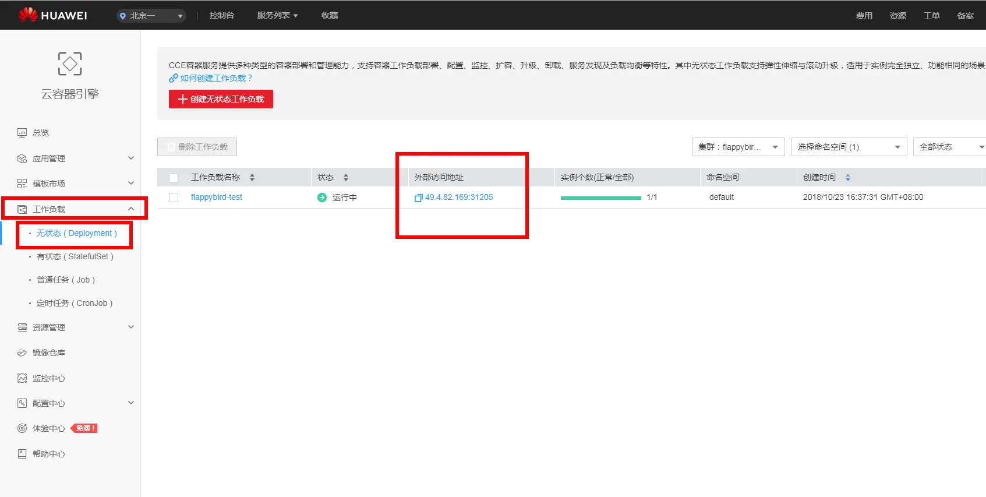Open 帮助中心 in the sidebar

click(x=49, y=454)
